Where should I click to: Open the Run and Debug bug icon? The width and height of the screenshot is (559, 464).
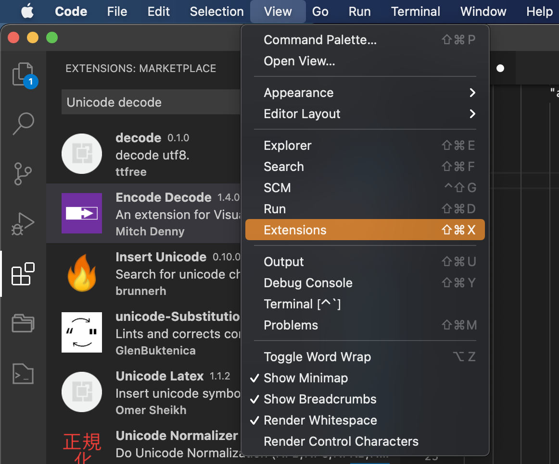pos(23,223)
